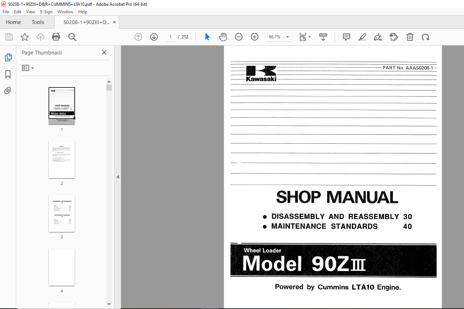This screenshot has height=309, width=464.
Task: Open the find text magnifier tool
Action: click(72, 37)
